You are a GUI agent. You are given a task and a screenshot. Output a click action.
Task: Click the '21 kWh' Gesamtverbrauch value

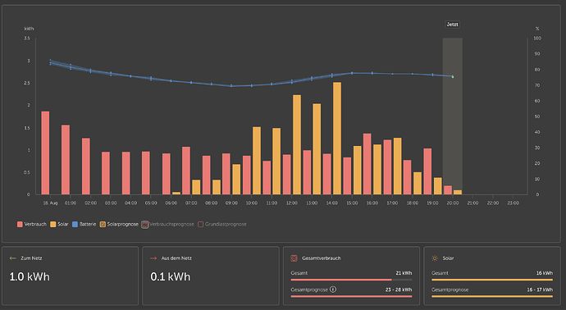[404, 273]
